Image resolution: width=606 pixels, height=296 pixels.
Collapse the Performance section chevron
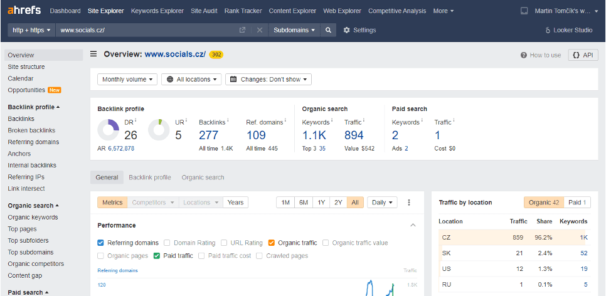pyautogui.click(x=413, y=225)
